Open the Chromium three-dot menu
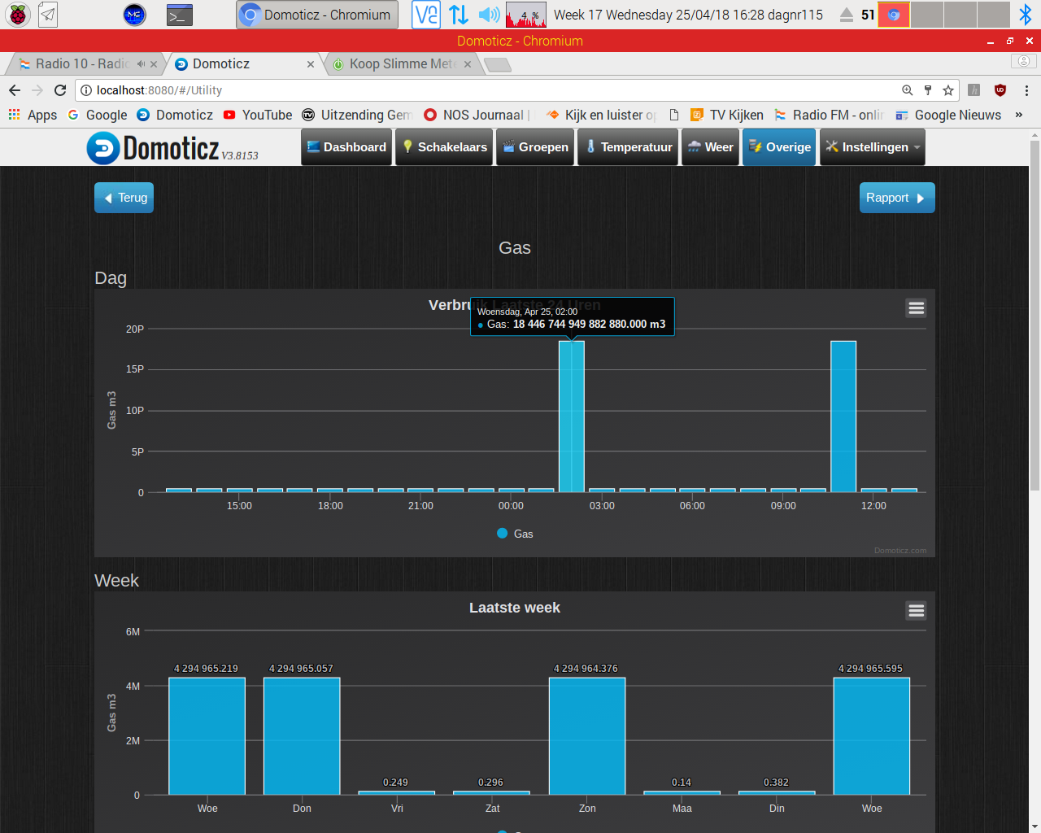The image size is (1041, 833). [x=1026, y=90]
